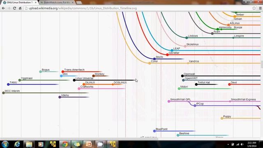Click the Xandros label text

(x=194, y=61)
